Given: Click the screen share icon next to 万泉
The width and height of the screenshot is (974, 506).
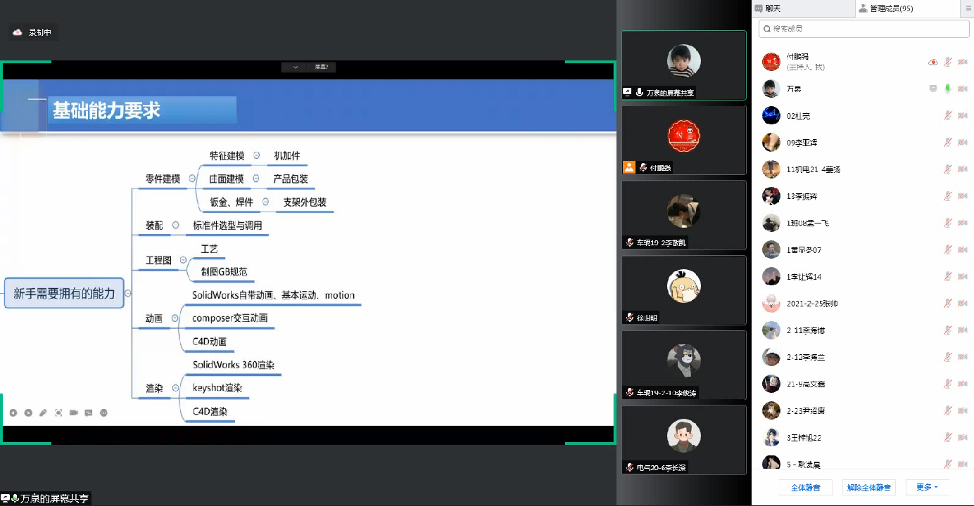Looking at the screenshot, I should [x=933, y=89].
